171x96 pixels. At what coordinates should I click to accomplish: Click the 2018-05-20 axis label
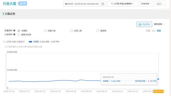coord(9,91)
